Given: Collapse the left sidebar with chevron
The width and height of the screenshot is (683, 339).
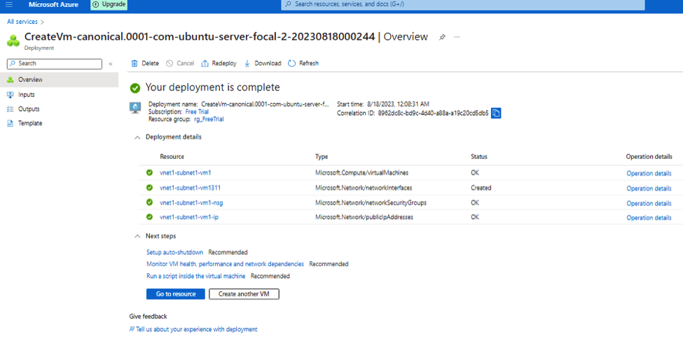Looking at the screenshot, I should (x=110, y=64).
